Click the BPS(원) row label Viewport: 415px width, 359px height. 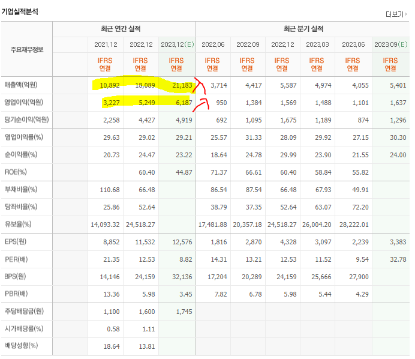[x=16, y=277]
